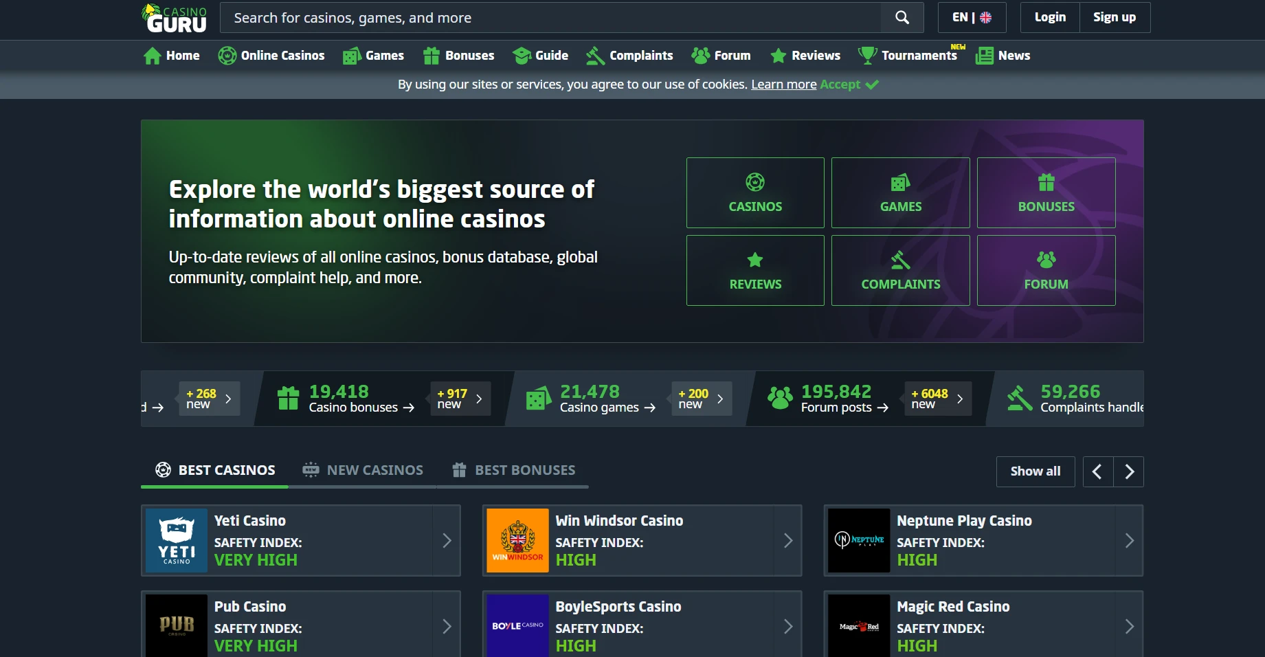1265x657 pixels.
Task: Open the Forum people tile
Action: [x=1045, y=271]
